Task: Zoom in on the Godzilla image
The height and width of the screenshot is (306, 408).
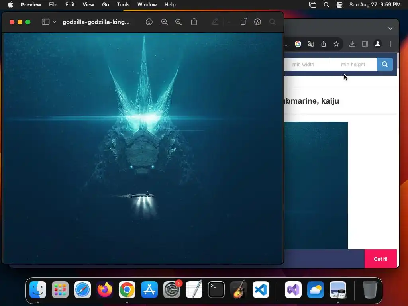Action: tap(178, 22)
